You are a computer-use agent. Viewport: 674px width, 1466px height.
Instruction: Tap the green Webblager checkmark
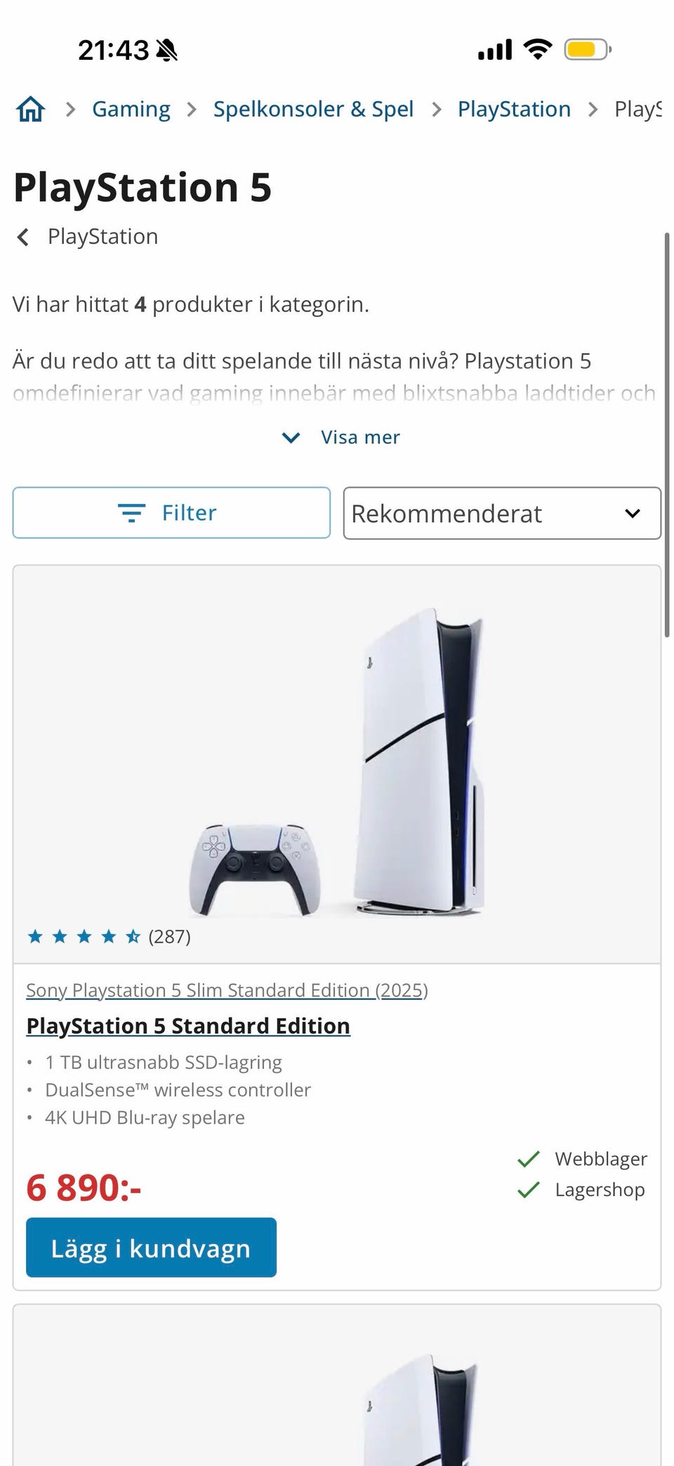tap(528, 1159)
